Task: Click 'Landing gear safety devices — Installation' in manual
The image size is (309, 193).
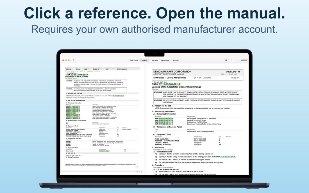Action: (202, 119)
